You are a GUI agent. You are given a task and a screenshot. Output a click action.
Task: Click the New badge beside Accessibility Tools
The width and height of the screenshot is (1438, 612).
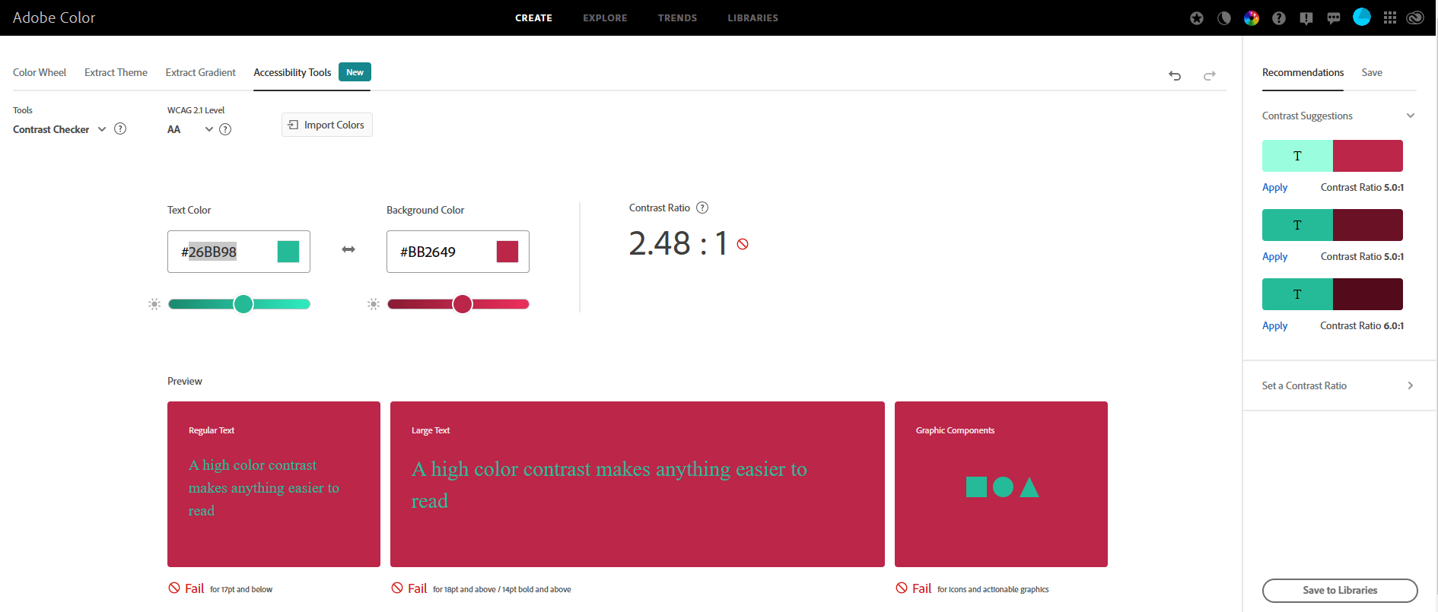pos(355,72)
